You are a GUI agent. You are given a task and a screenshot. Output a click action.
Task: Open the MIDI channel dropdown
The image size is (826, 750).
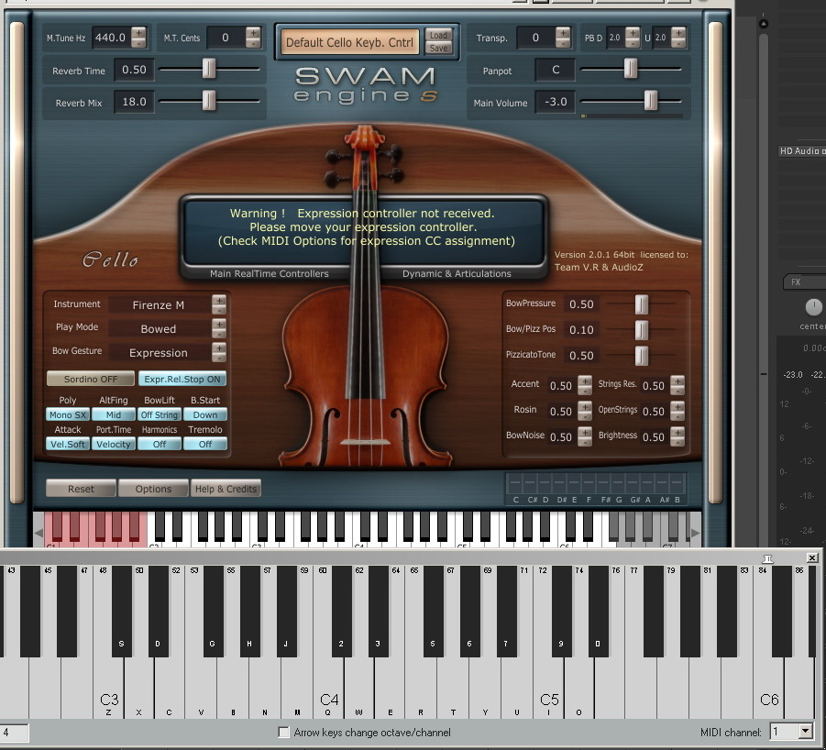805,731
